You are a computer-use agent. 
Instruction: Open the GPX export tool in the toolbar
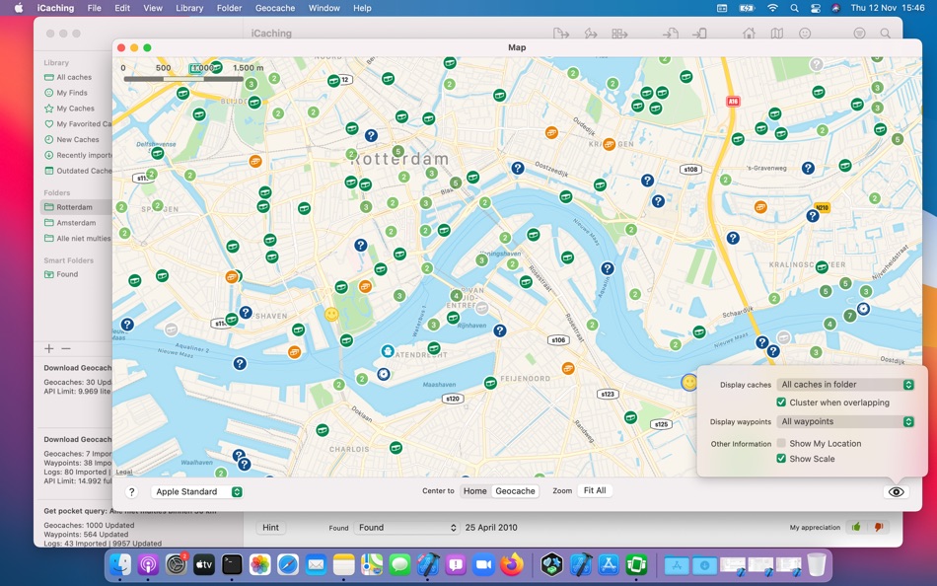(561, 33)
